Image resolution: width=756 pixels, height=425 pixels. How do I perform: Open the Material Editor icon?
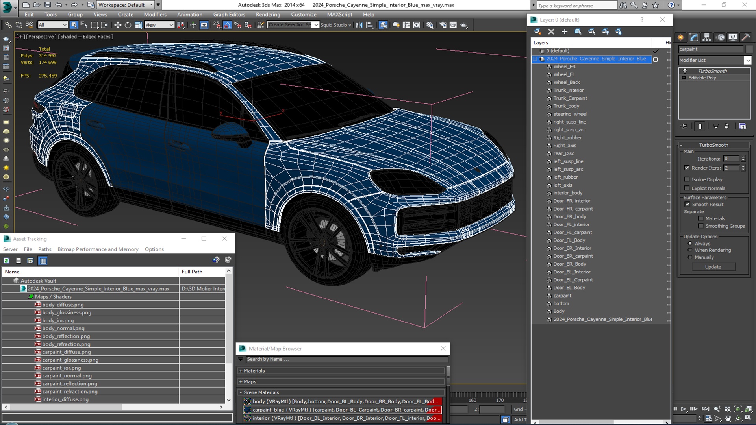point(430,25)
